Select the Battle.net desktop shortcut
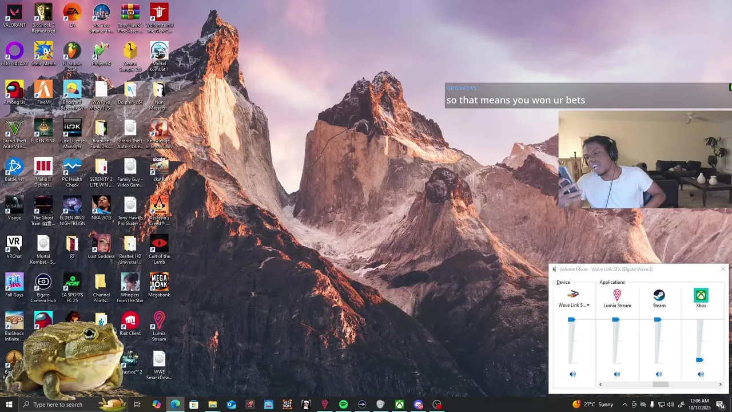The width and height of the screenshot is (732, 412). point(14,169)
